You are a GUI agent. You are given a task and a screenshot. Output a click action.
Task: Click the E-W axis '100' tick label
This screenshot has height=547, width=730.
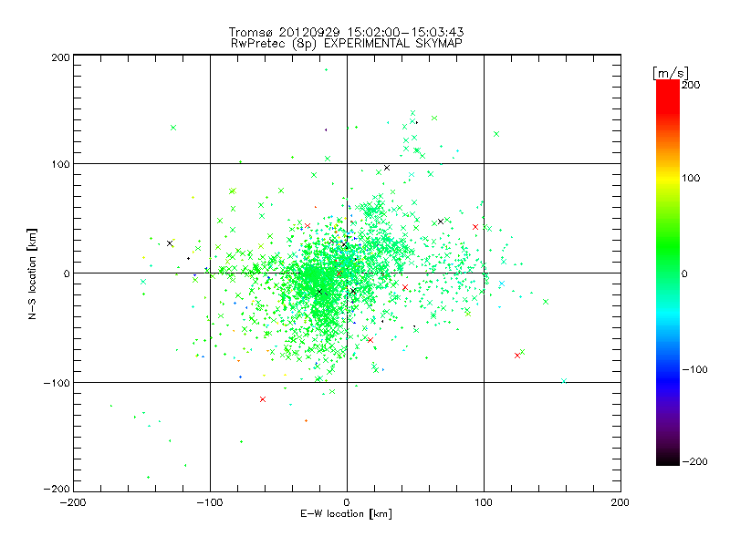(484, 502)
